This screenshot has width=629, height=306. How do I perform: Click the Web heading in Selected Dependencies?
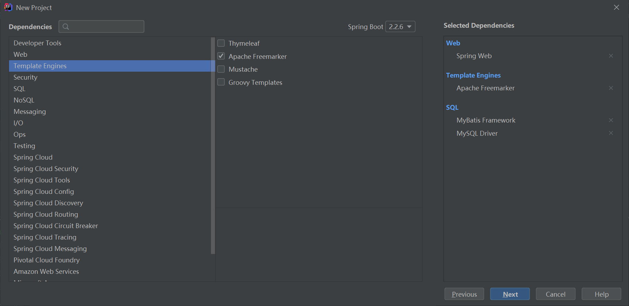(x=453, y=43)
